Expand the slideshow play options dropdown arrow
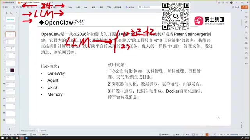250x140 pixels. pyautogui.click(x=209, y=135)
